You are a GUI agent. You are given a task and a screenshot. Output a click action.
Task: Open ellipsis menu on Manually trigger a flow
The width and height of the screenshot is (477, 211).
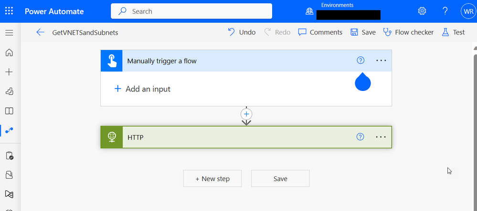381,60
